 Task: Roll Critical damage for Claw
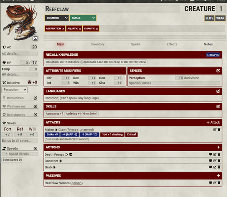(x=131, y=135)
